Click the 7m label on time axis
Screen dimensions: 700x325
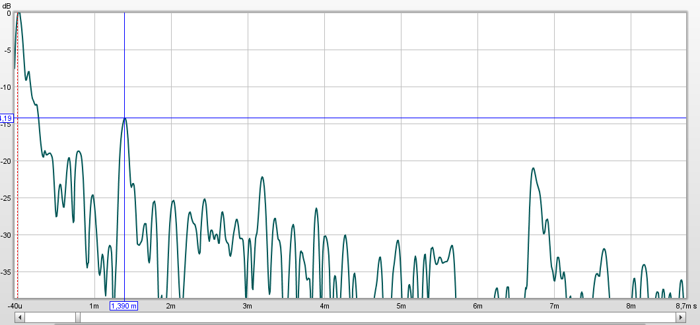click(x=554, y=306)
